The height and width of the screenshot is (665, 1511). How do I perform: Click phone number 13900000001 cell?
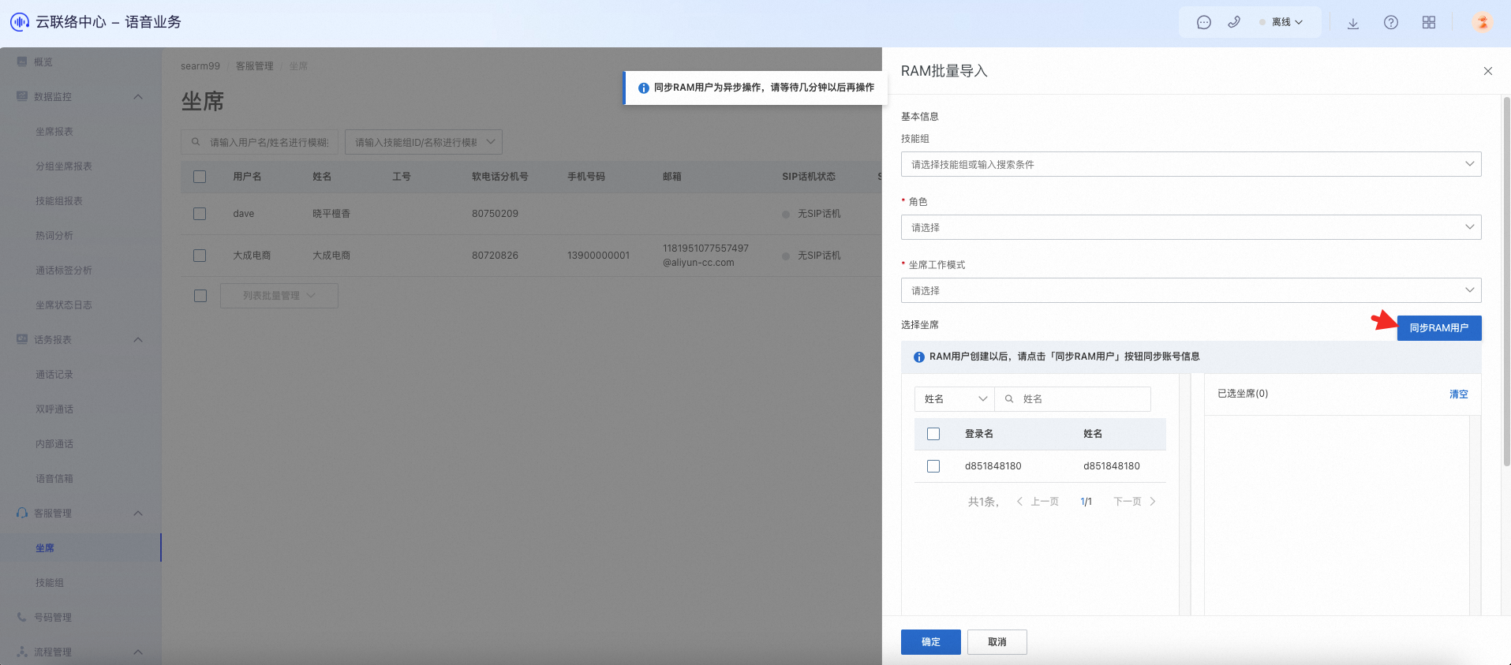pos(598,256)
